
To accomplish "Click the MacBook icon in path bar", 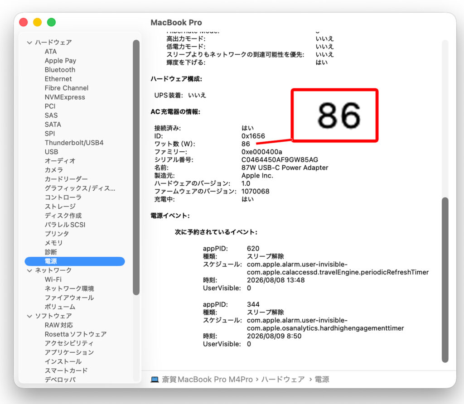I will 155,380.
